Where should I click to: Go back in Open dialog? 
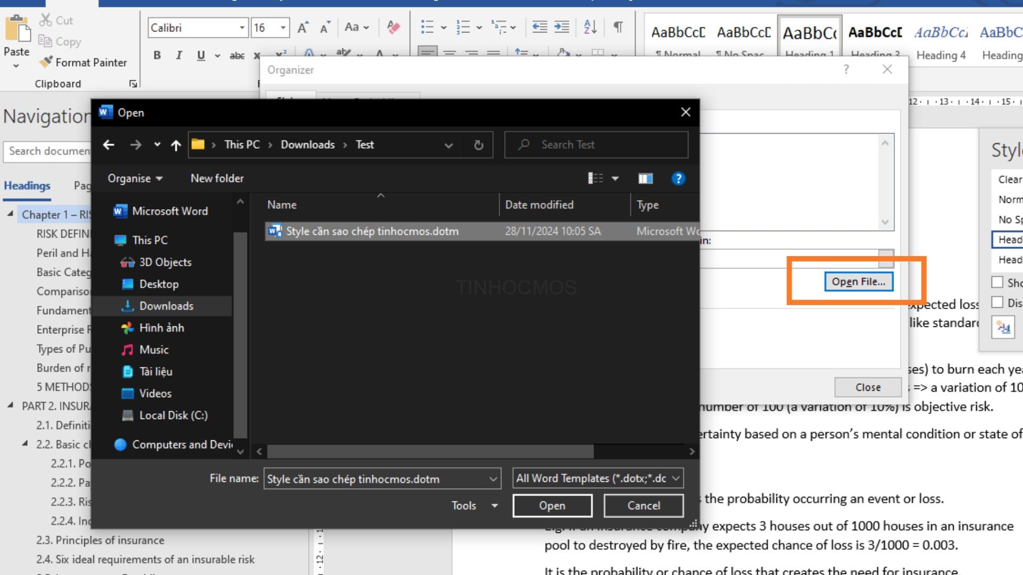tap(109, 144)
